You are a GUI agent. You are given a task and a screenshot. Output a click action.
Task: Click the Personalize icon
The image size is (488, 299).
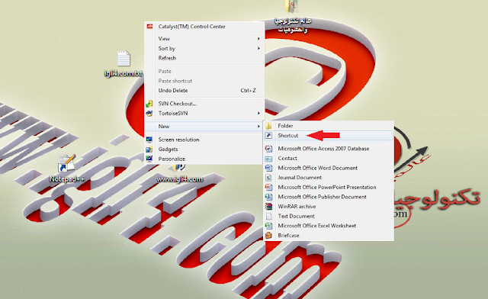(x=149, y=159)
